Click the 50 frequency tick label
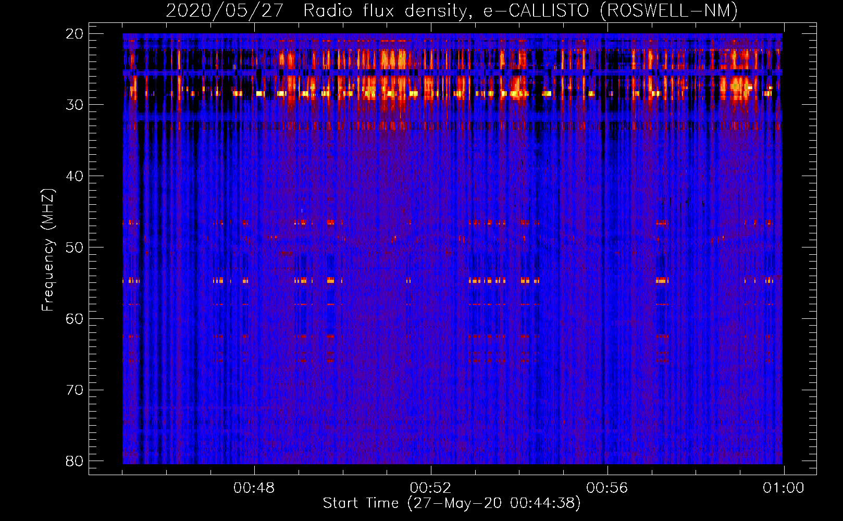 point(75,247)
